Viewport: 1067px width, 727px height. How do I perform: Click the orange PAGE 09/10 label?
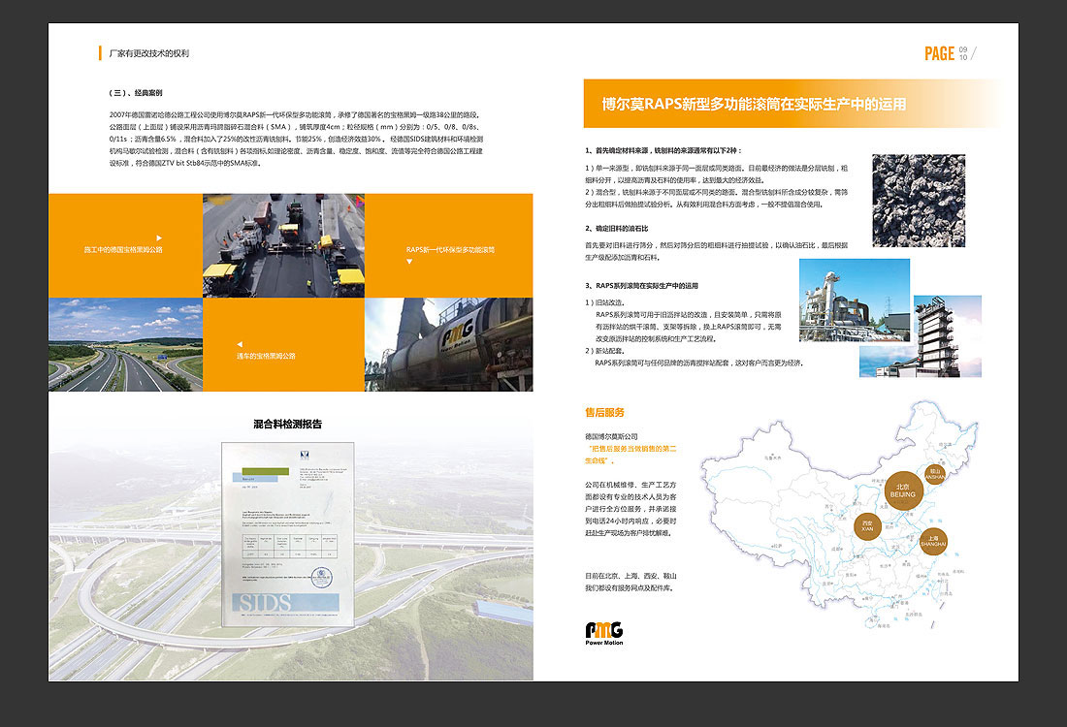(x=948, y=53)
